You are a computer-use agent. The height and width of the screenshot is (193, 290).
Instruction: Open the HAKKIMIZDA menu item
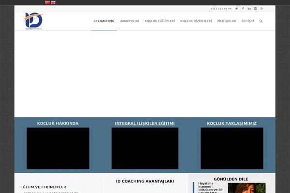click(129, 21)
